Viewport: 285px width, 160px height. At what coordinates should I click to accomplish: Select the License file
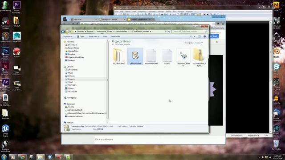click(167, 56)
